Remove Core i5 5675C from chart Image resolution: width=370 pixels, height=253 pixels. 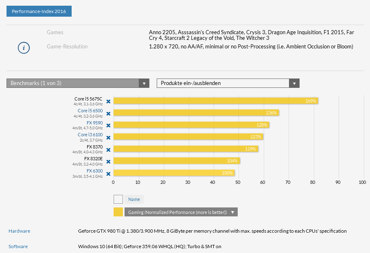[108, 101]
